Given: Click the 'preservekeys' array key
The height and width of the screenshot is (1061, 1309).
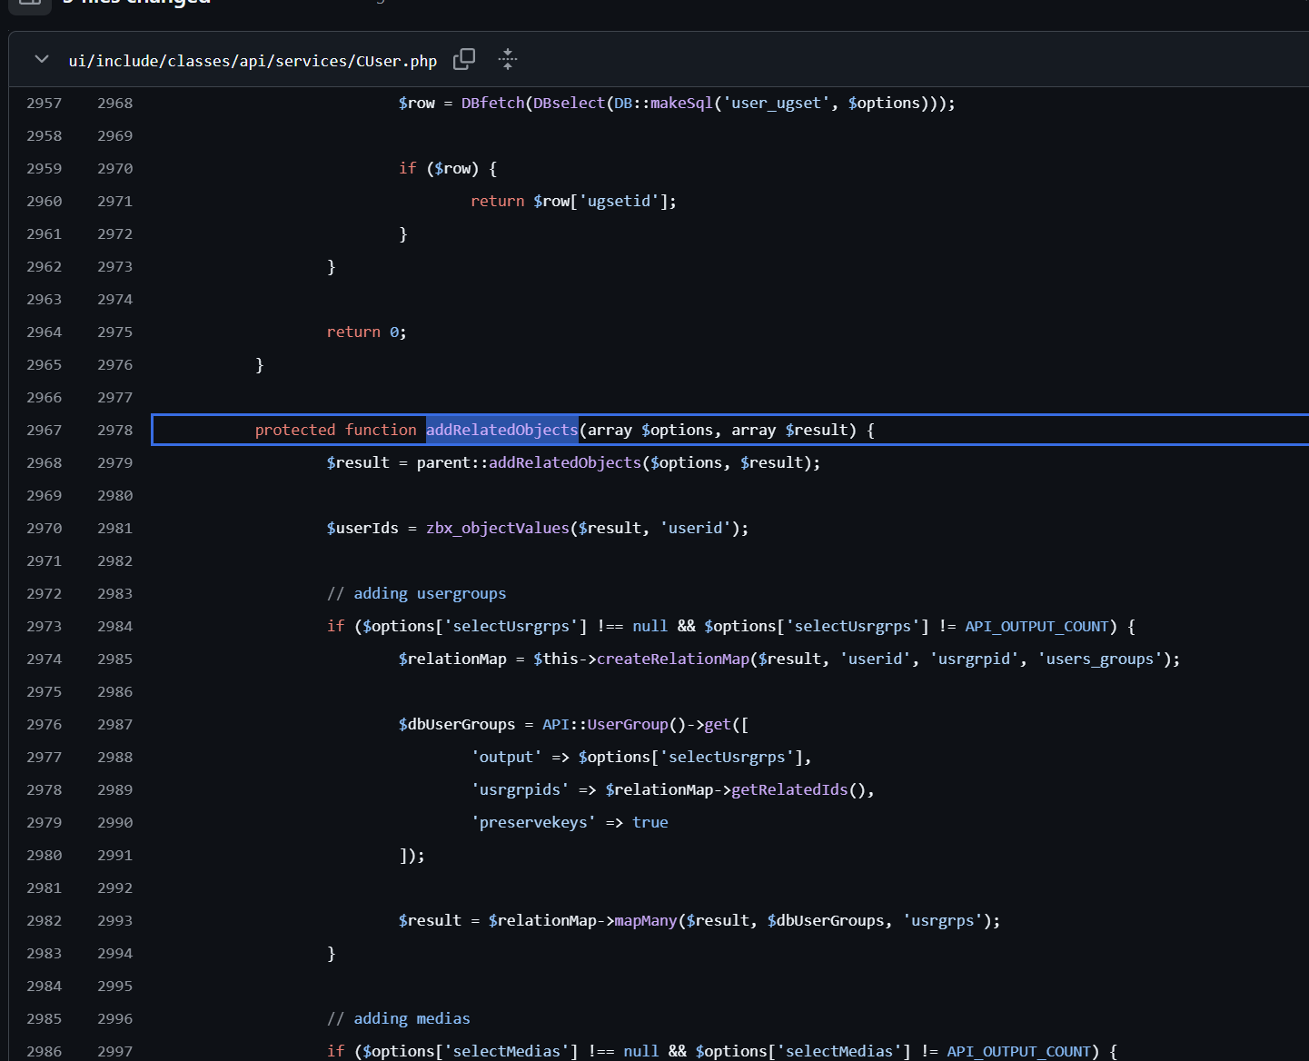Looking at the screenshot, I should tap(533, 822).
